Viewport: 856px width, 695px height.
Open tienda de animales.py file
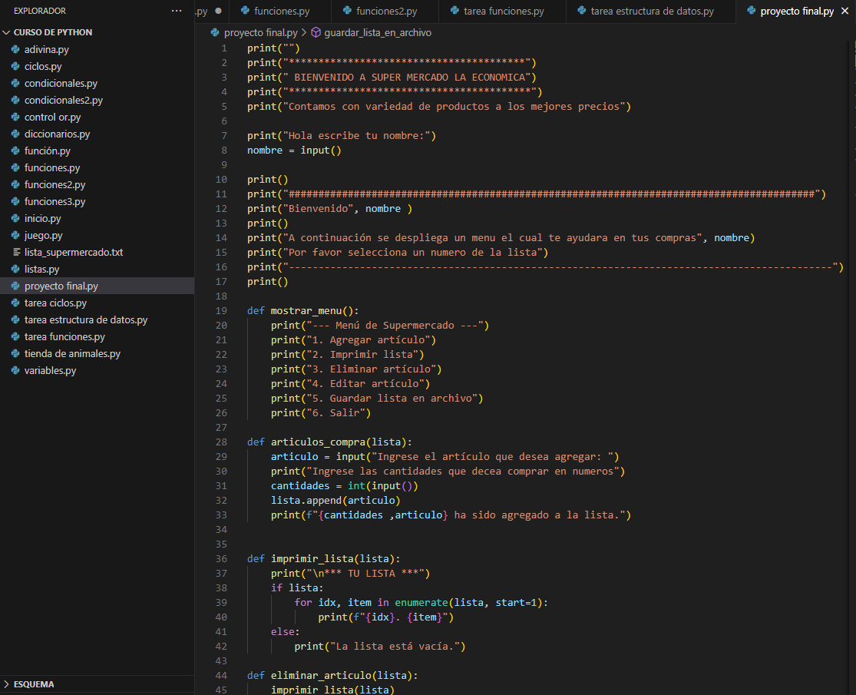(97, 354)
